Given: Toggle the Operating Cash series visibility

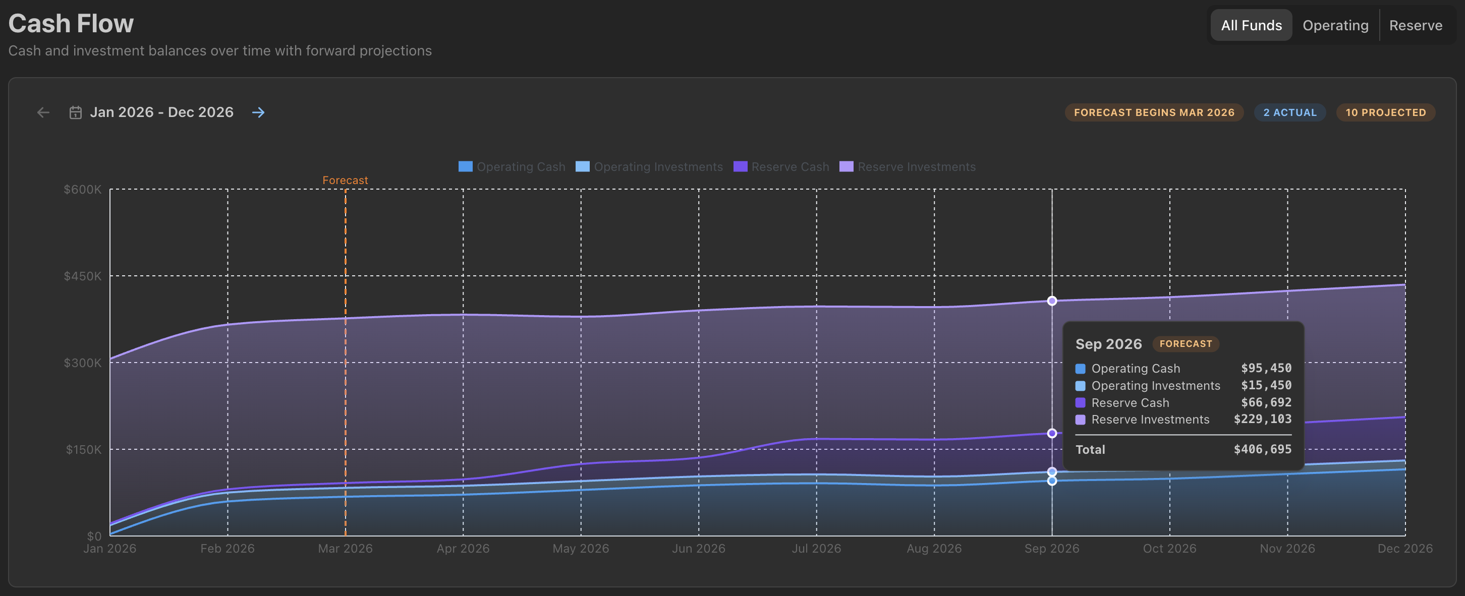Looking at the screenshot, I should 521,166.
